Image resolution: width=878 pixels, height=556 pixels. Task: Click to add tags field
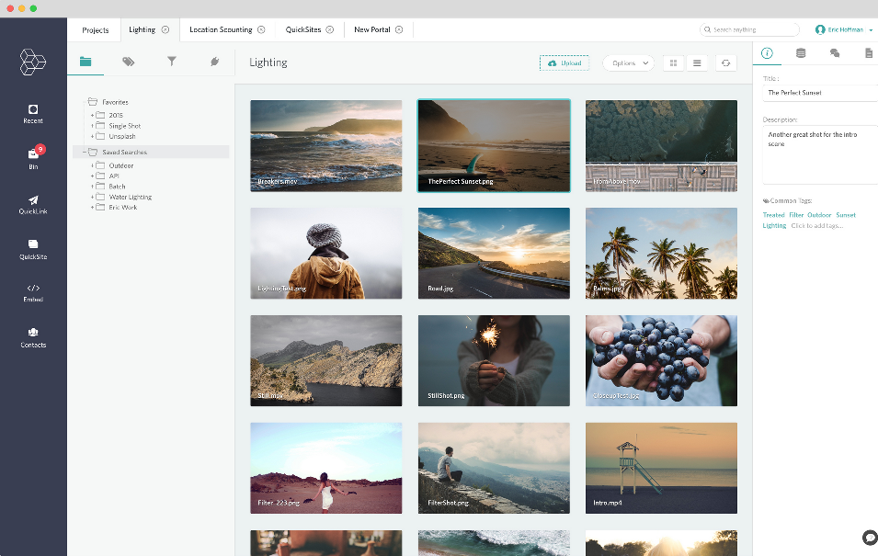[x=817, y=226]
